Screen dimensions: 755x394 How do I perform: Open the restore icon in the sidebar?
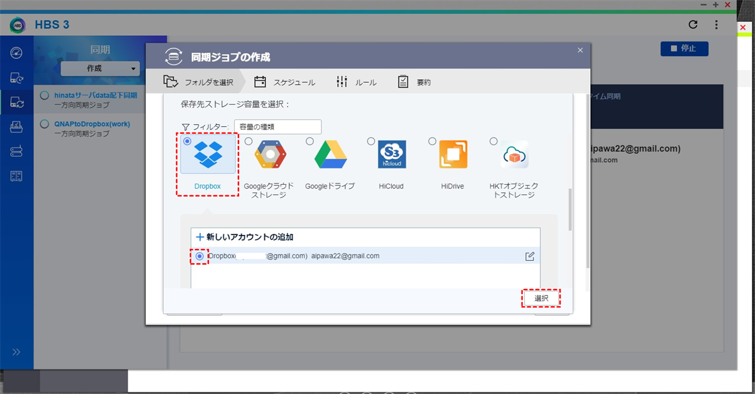click(x=17, y=127)
